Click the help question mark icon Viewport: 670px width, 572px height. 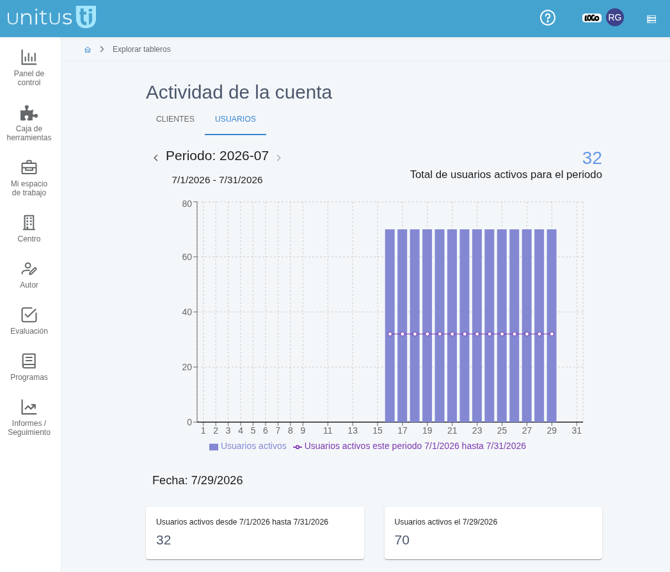[547, 18]
